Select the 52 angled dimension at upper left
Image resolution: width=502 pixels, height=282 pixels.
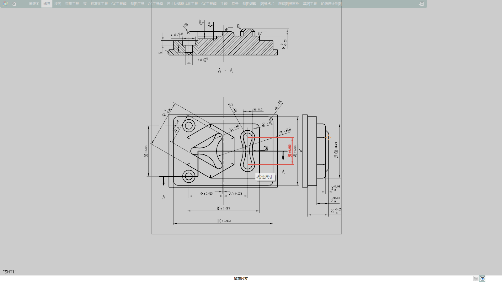[x=167, y=112]
